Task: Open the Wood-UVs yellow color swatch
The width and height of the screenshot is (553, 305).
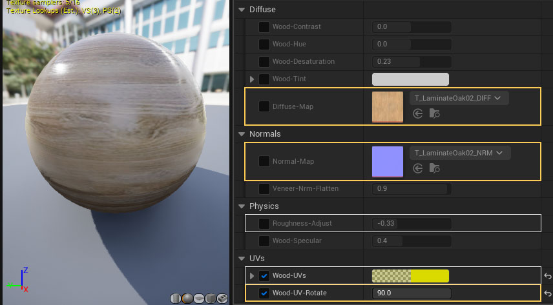Action: [x=410, y=276]
